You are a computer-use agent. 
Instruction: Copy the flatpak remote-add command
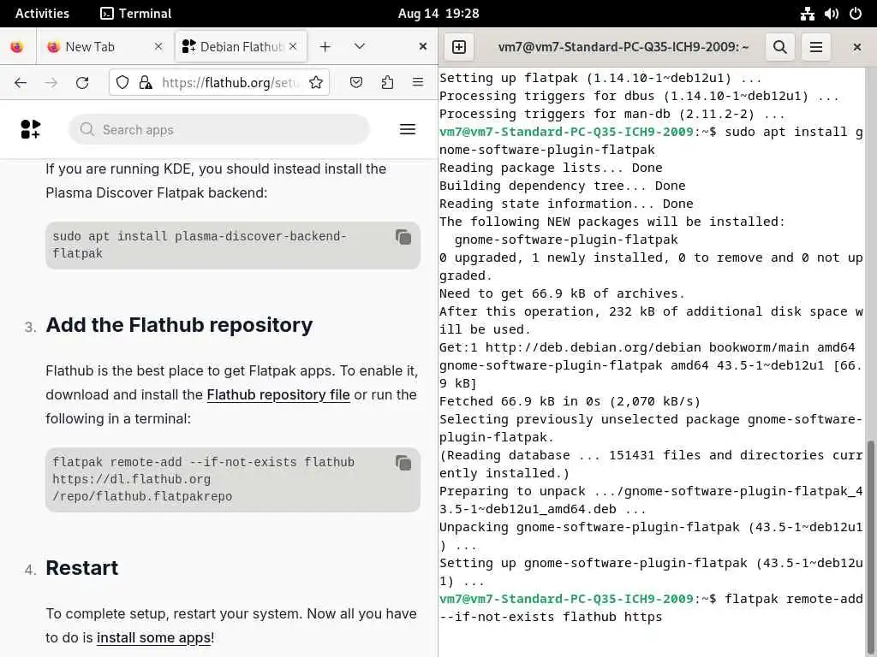(403, 463)
